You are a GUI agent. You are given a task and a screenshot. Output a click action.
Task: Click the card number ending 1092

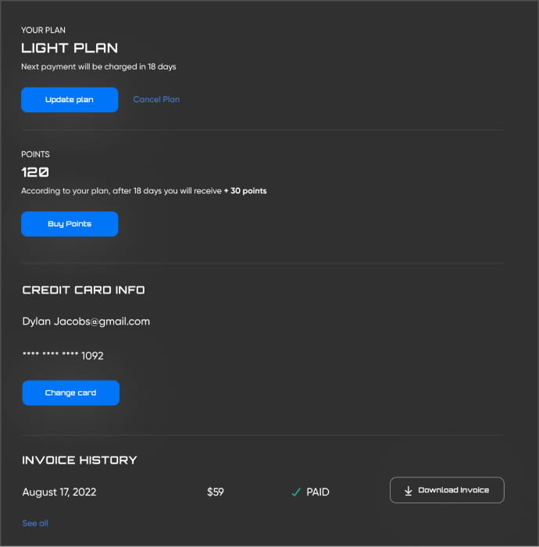click(63, 356)
